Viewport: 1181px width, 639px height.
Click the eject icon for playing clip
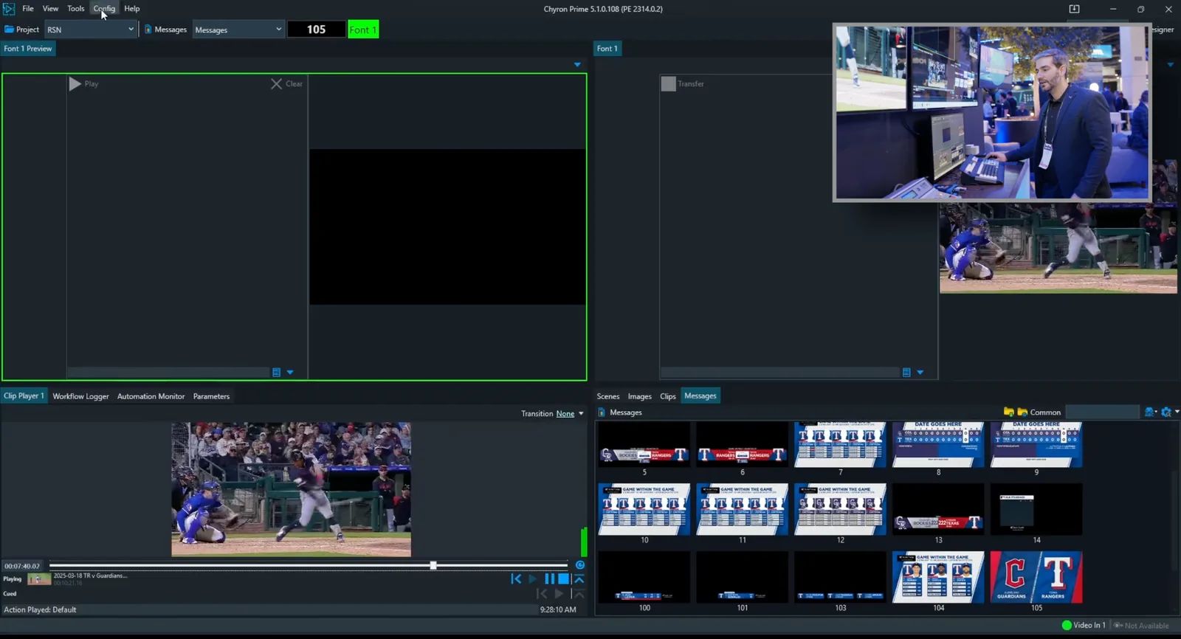point(579,579)
